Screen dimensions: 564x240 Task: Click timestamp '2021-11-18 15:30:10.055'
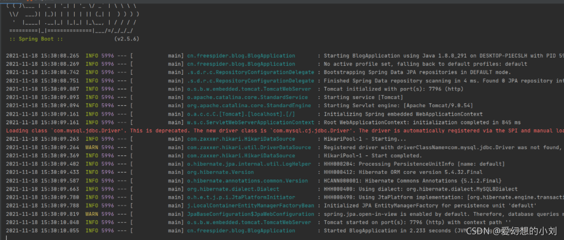(x=43, y=231)
